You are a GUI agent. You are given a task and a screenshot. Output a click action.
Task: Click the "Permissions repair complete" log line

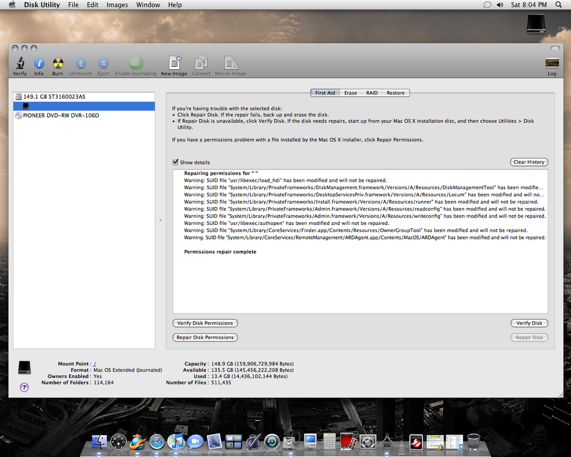click(220, 252)
